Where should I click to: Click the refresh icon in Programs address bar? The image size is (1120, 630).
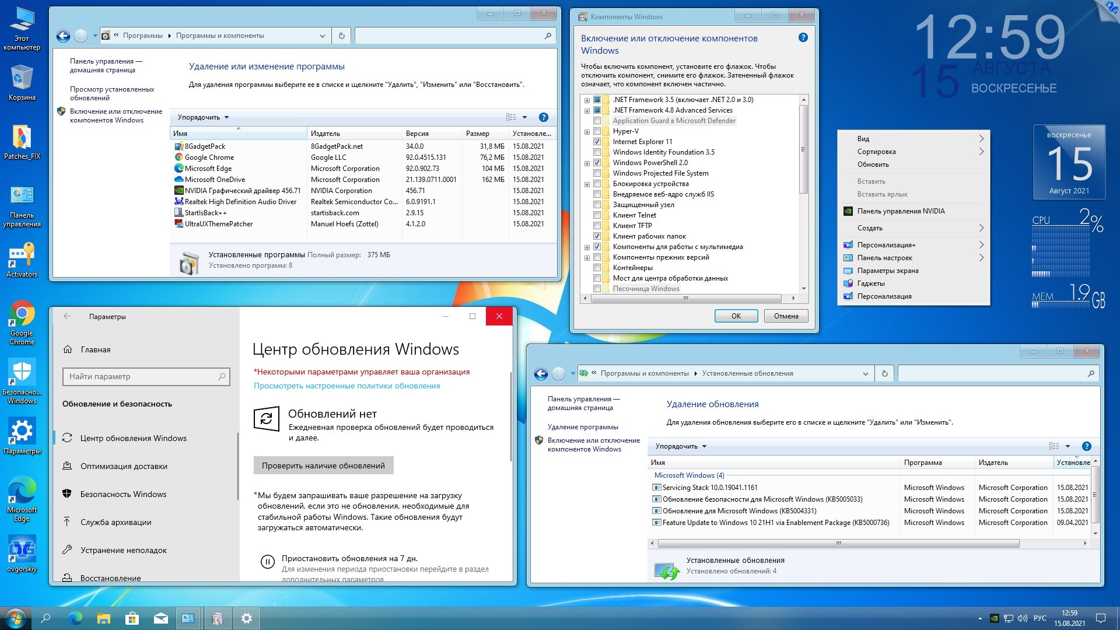point(342,36)
